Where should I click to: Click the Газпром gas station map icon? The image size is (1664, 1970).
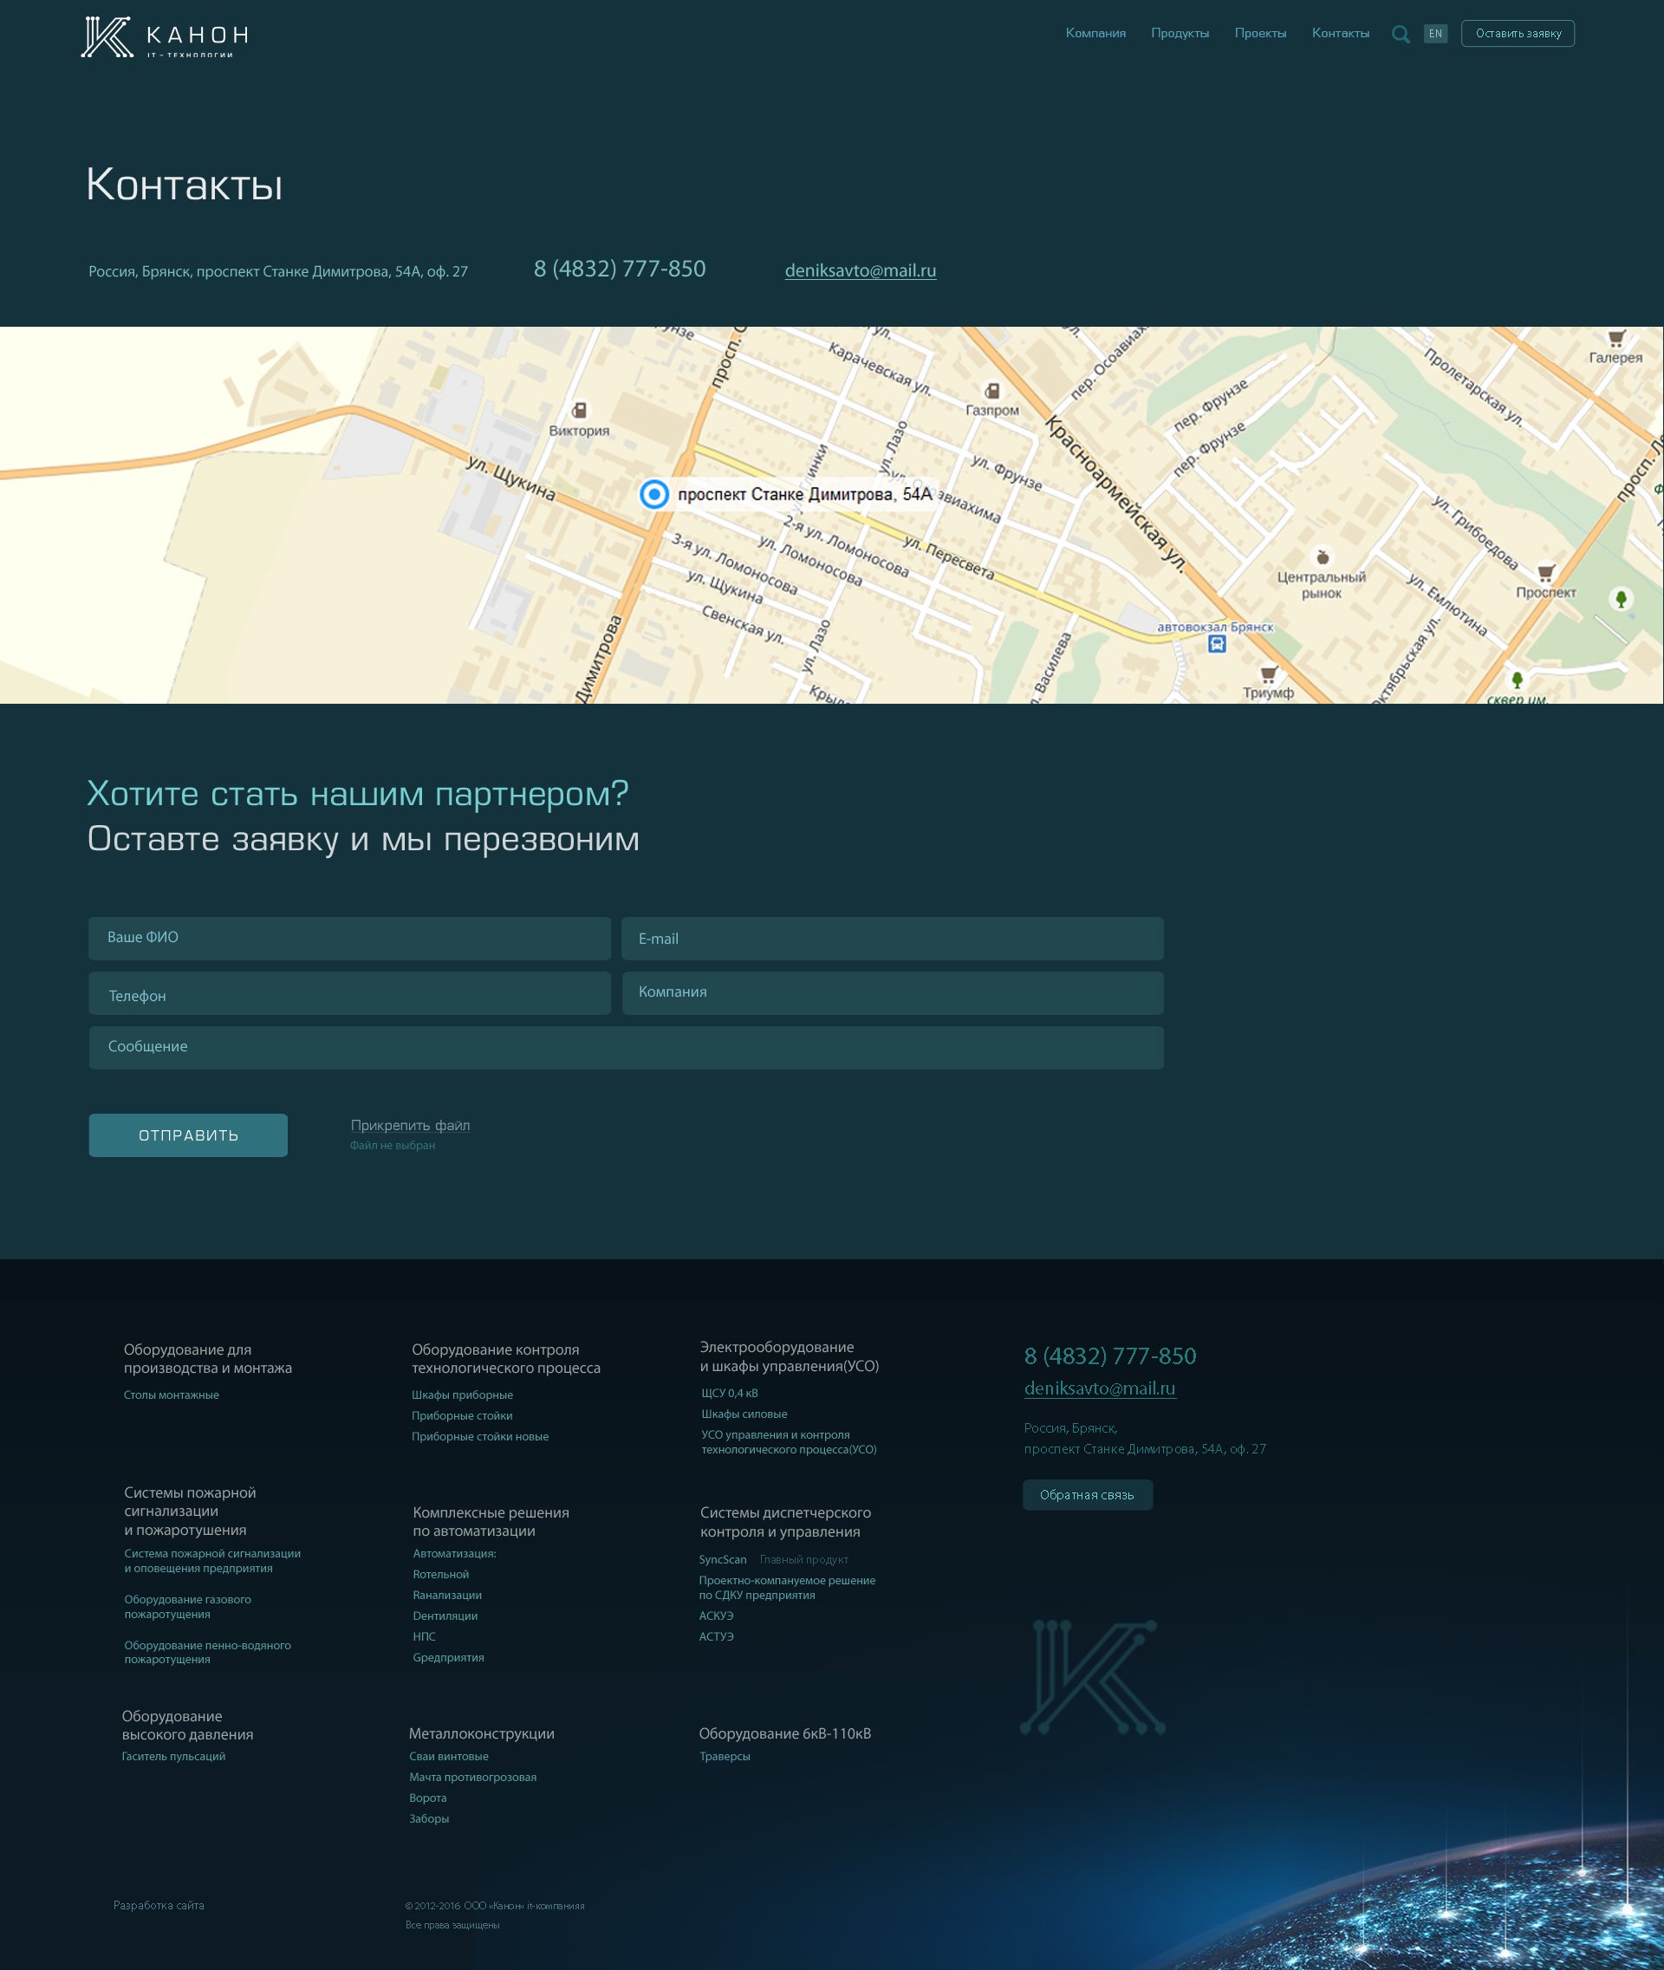[992, 391]
